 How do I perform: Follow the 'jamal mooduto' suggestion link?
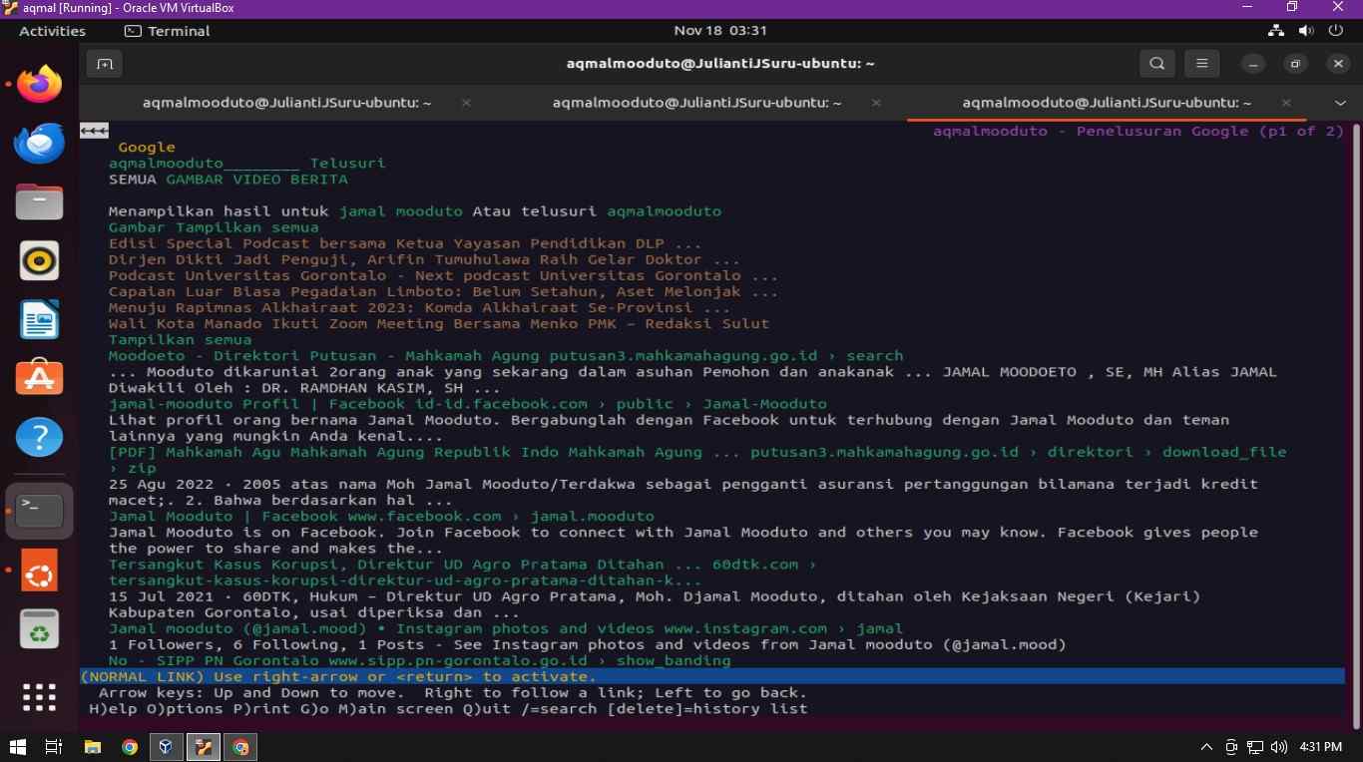401,211
